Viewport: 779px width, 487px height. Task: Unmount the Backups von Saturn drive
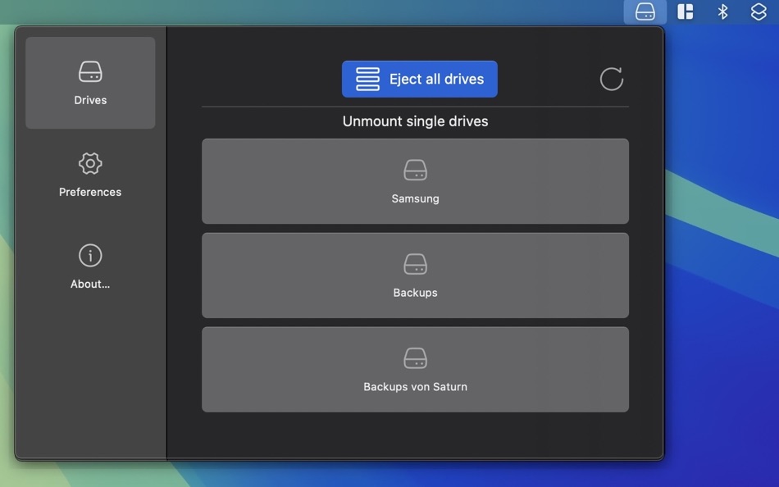tap(415, 369)
